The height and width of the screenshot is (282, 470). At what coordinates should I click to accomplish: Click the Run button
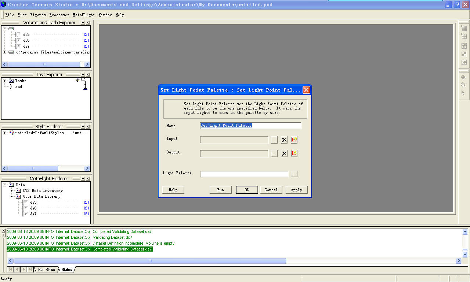click(x=220, y=190)
